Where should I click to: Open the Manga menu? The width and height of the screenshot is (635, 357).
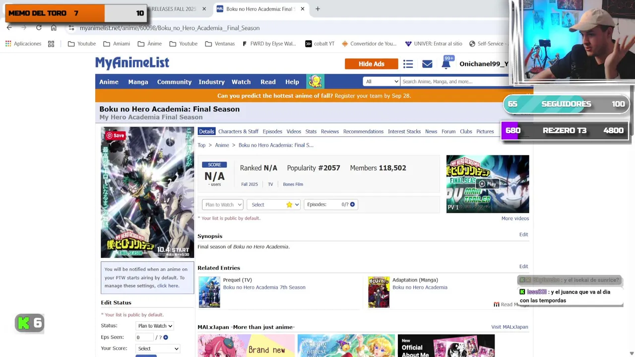click(138, 82)
